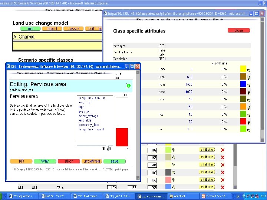Open attributes for the 100 row
The width and height of the screenshot is (267, 200).
pyautogui.click(x=207, y=172)
